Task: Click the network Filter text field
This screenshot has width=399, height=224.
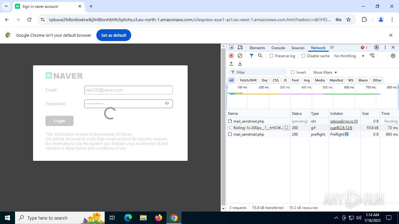Action: coord(257,72)
